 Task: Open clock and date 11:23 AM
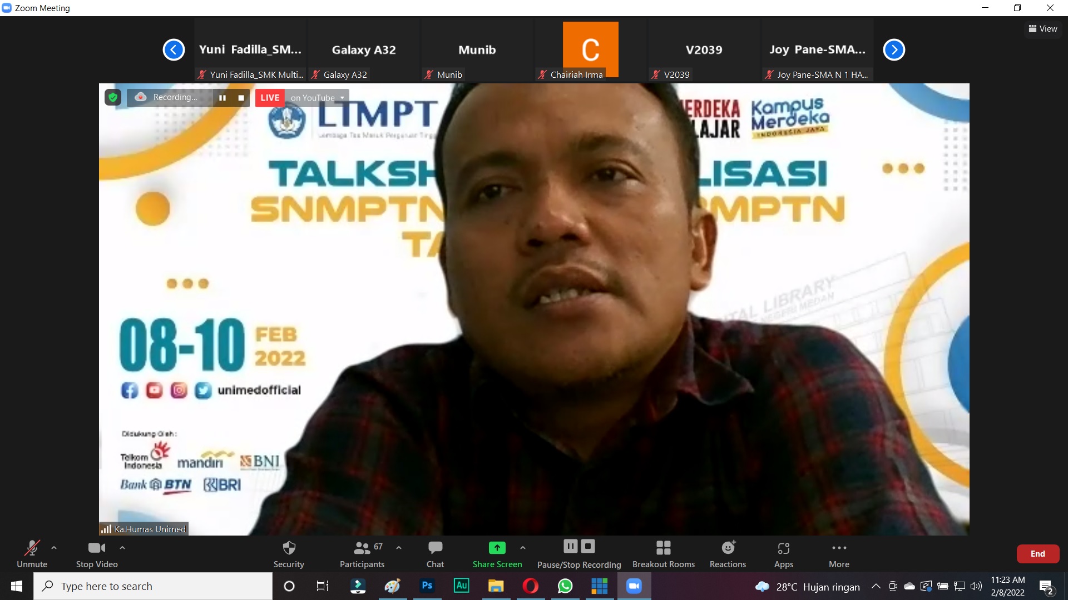[1007, 586]
